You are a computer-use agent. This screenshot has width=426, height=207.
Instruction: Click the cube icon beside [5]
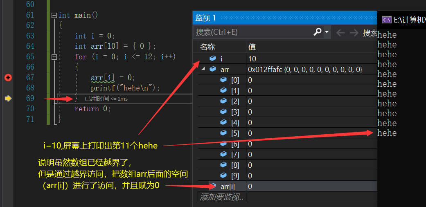(223, 133)
